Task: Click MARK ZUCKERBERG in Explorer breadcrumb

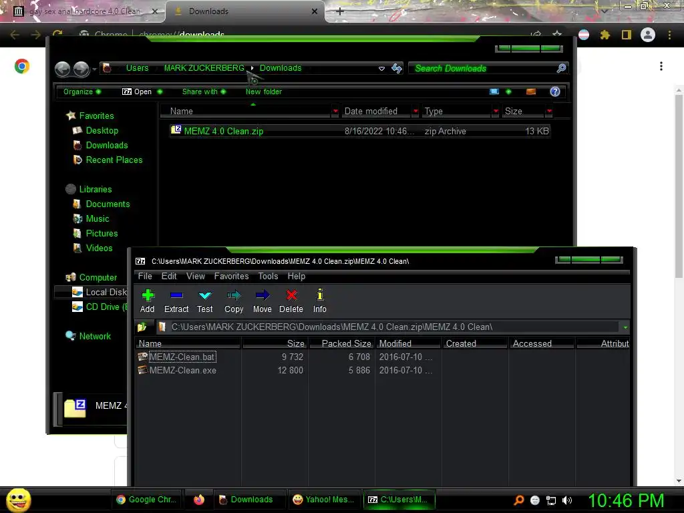Action: (x=204, y=68)
